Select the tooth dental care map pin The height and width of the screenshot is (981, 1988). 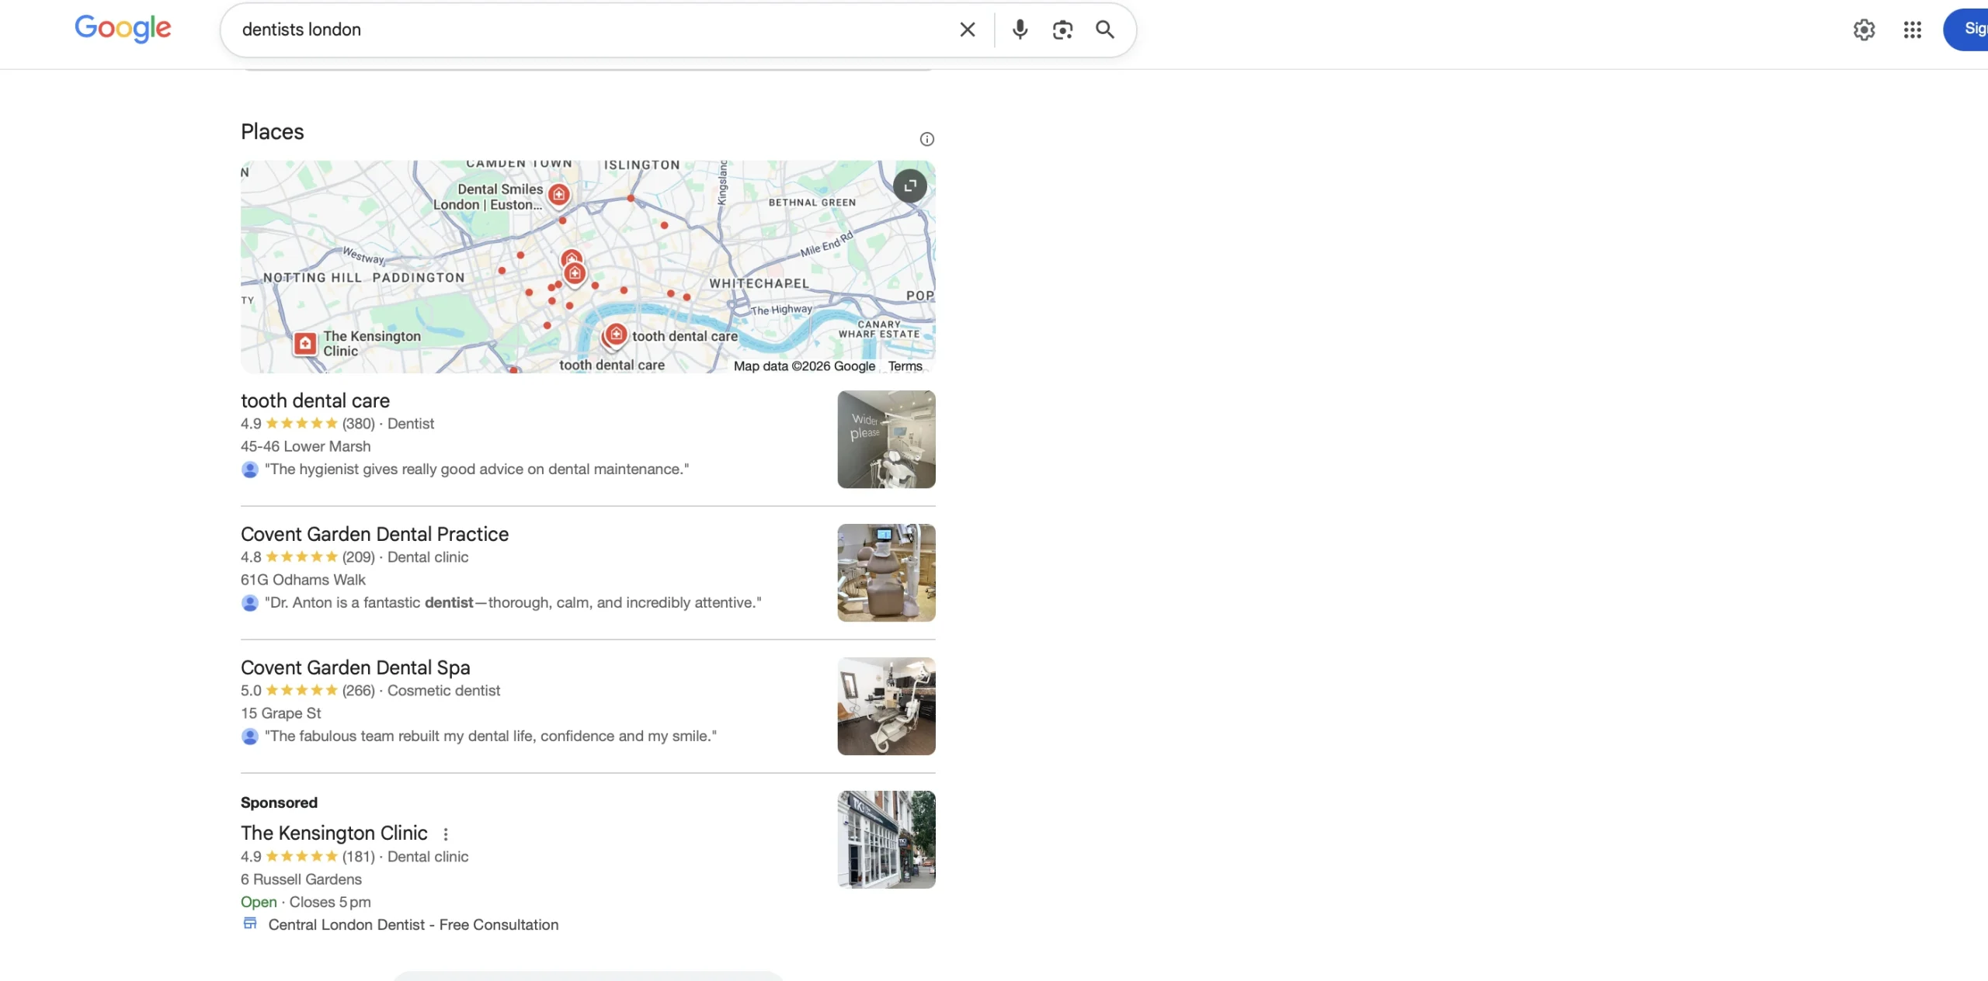pyautogui.click(x=615, y=335)
